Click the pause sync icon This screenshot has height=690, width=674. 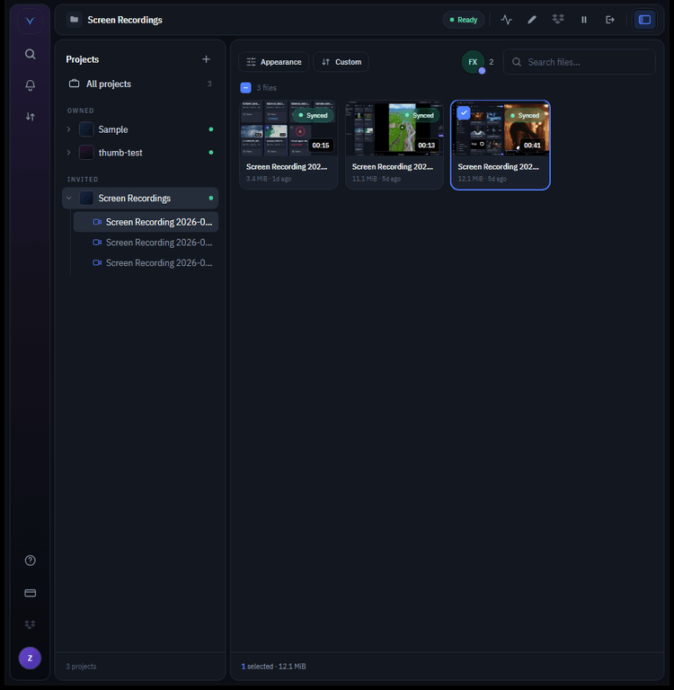(584, 20)
